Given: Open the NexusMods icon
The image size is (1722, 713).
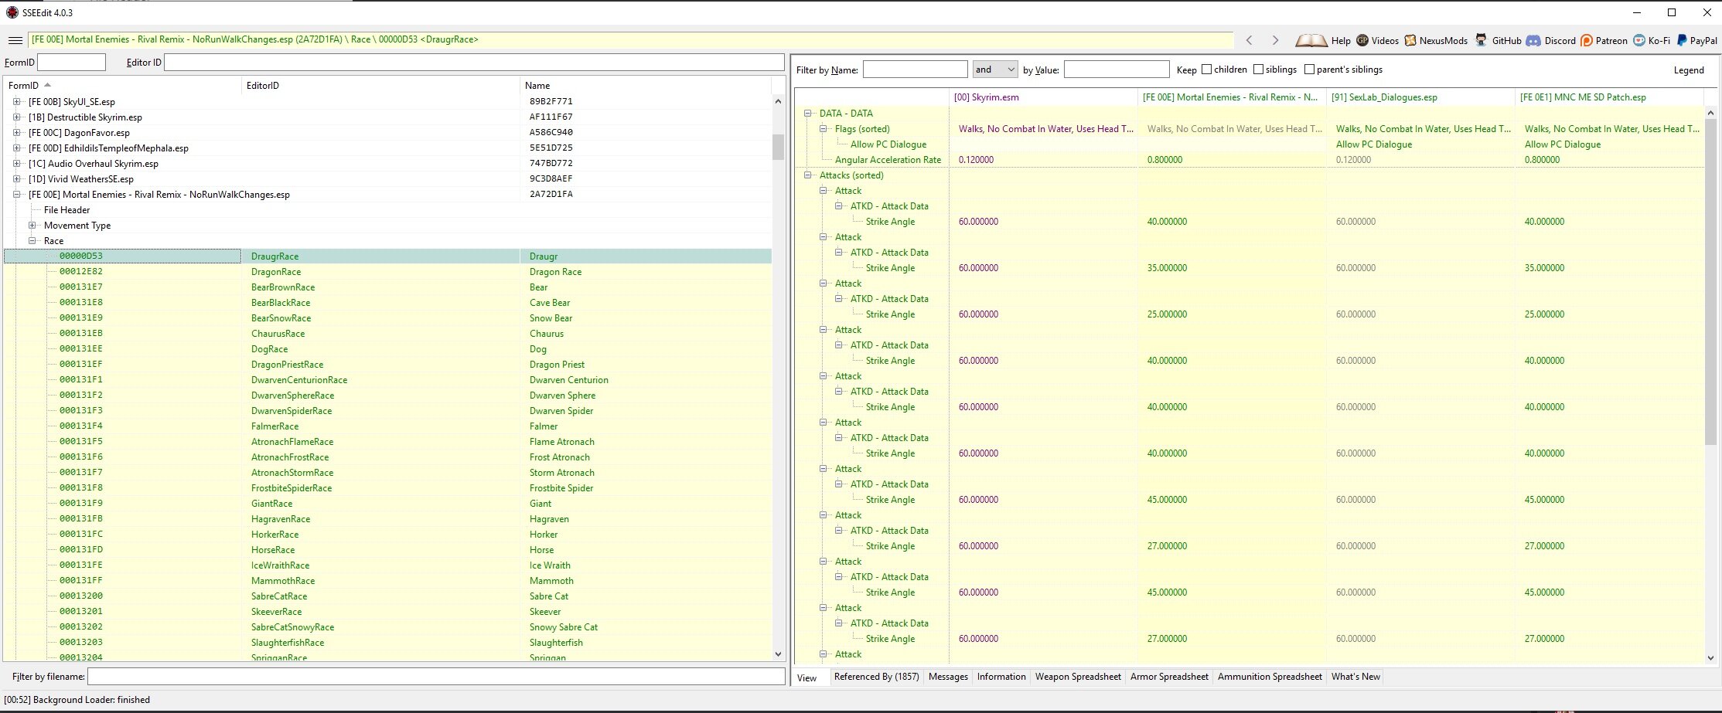Looking at the screenshot, I should tap(1410, 40).
